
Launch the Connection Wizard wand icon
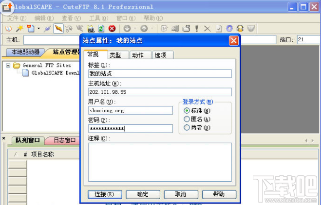(x=20, y=29)
